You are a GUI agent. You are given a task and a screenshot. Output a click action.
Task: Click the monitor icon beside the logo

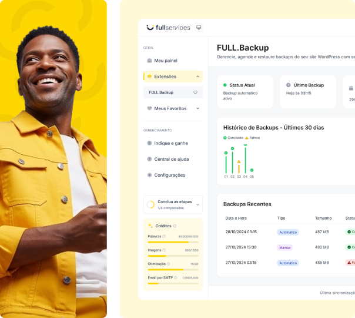pos(199,27)
